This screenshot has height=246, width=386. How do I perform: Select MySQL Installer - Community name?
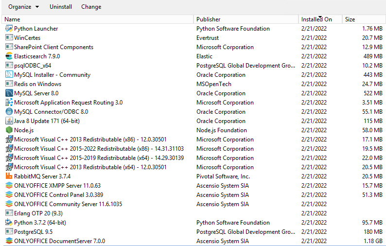click(x=52, y=74)
